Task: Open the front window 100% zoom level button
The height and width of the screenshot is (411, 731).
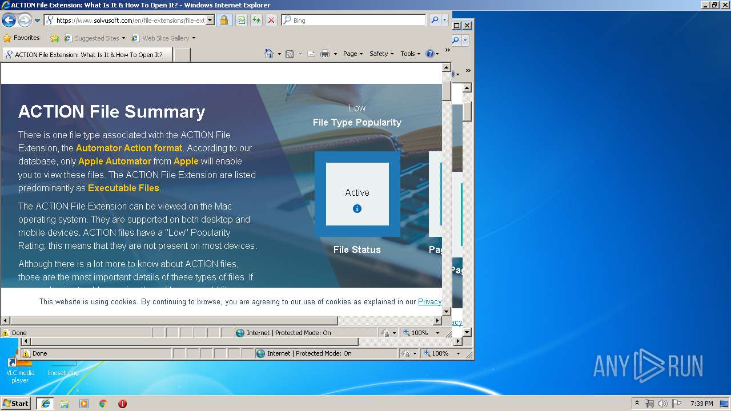Action: pyautogui.click(x=416, y=333)
